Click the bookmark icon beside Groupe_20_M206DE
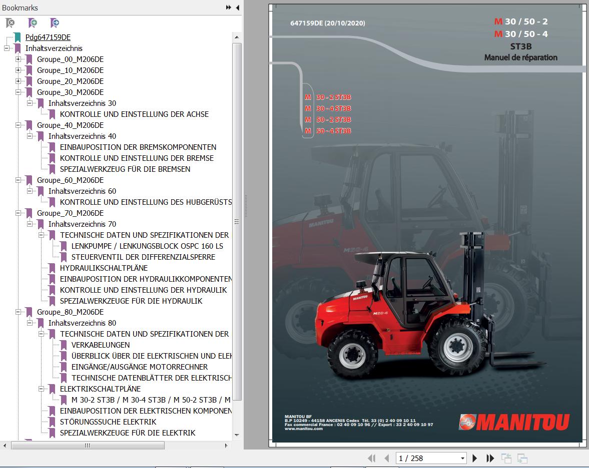Screen dimensions: 589x468 (29, 81)
